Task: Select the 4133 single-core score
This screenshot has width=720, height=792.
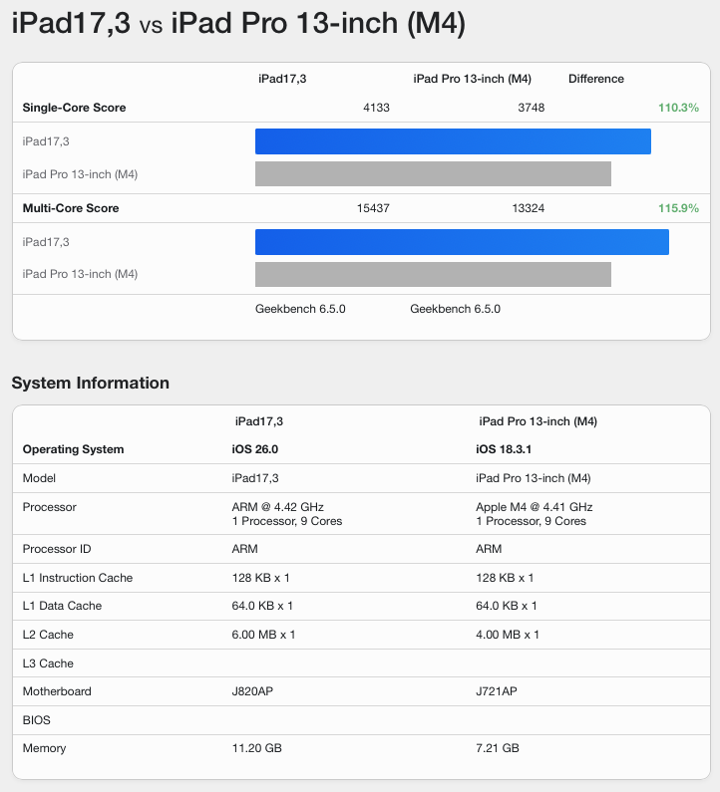Action: [x=376, y=108]
